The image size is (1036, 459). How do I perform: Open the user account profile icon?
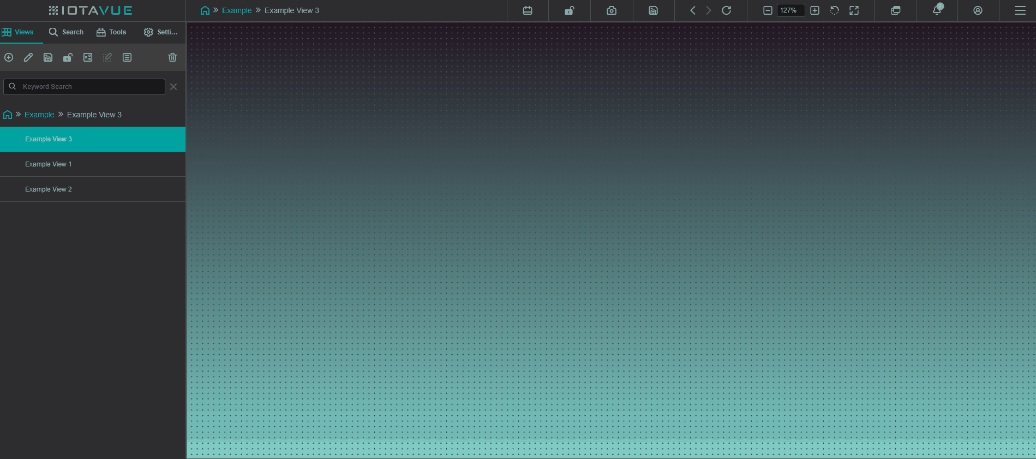pos(978,10)
